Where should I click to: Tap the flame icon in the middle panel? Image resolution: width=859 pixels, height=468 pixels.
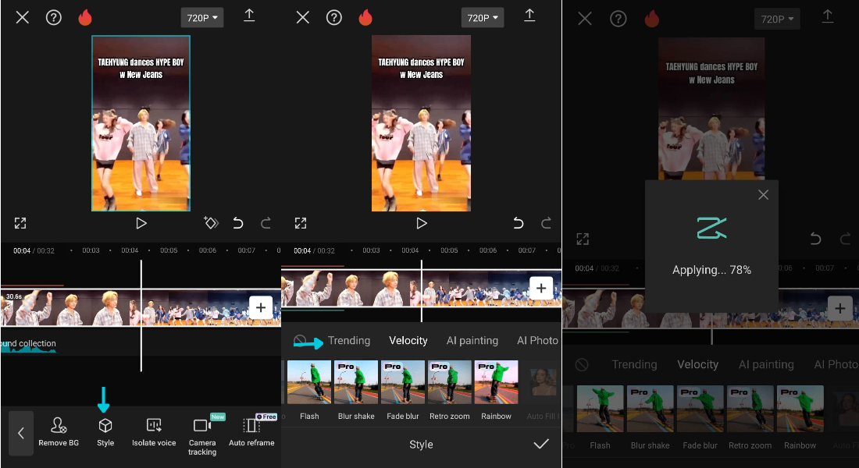(365, 17)
